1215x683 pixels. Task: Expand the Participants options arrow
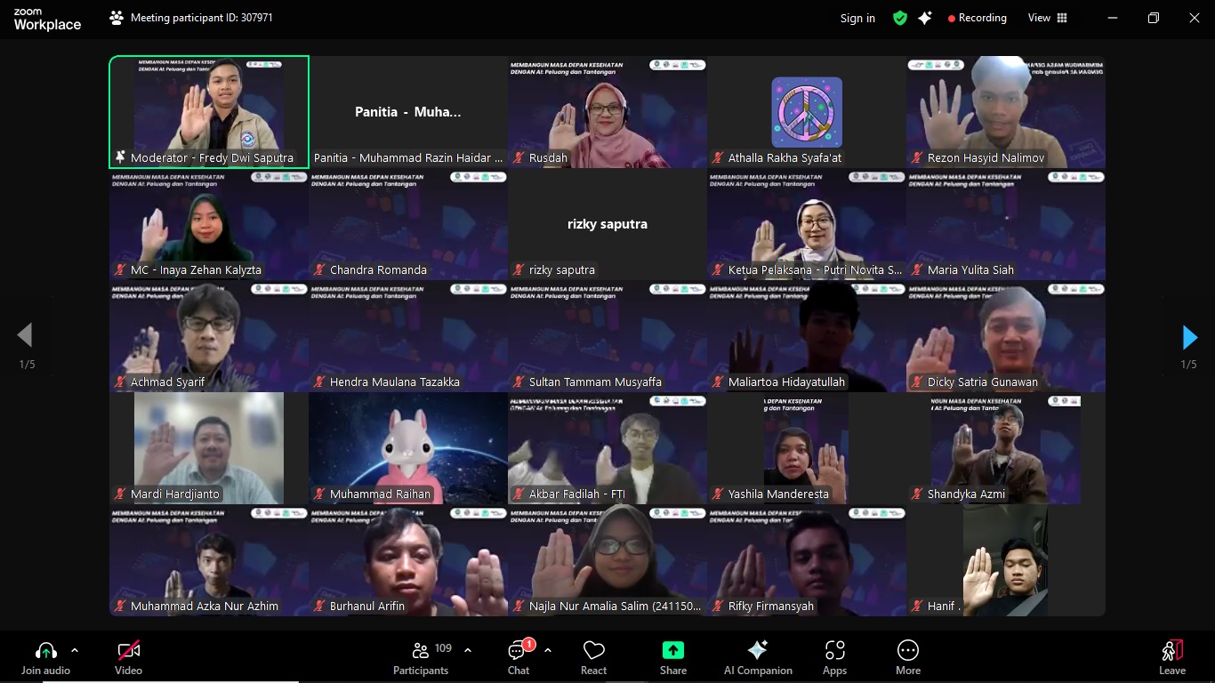468,650
